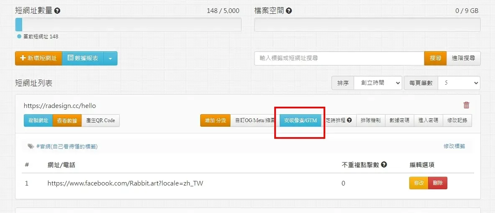Click the file space usage bar

click(367, 25)
